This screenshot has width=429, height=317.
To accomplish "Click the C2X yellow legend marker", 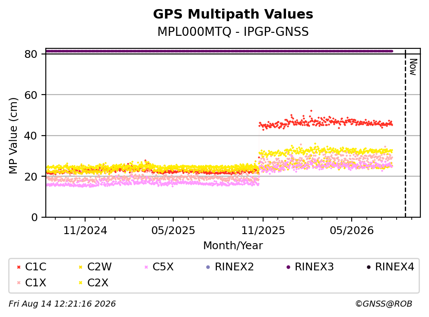I will coord(80,283).
